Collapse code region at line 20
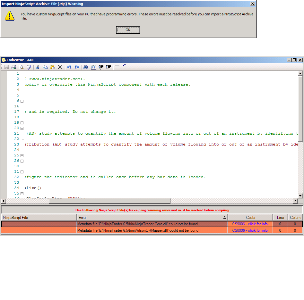This screenshot has height=300, width=304. click(22, 128)
